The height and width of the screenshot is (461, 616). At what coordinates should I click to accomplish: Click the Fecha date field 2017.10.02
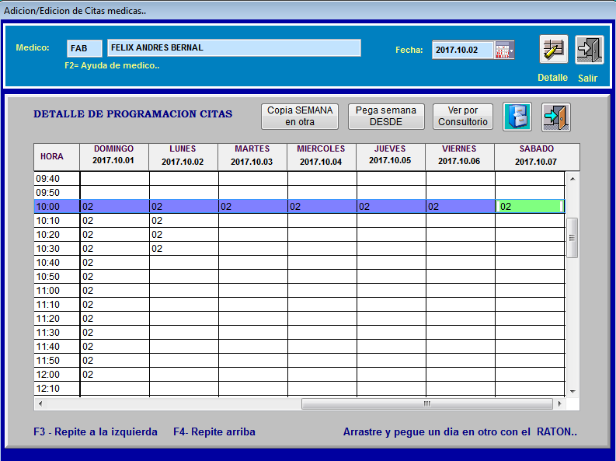463,51
